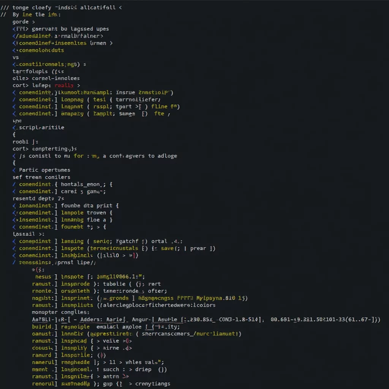Place cursor on "tarcfolupls" line
Screen dimensions: 389x389
coord(30,71)
